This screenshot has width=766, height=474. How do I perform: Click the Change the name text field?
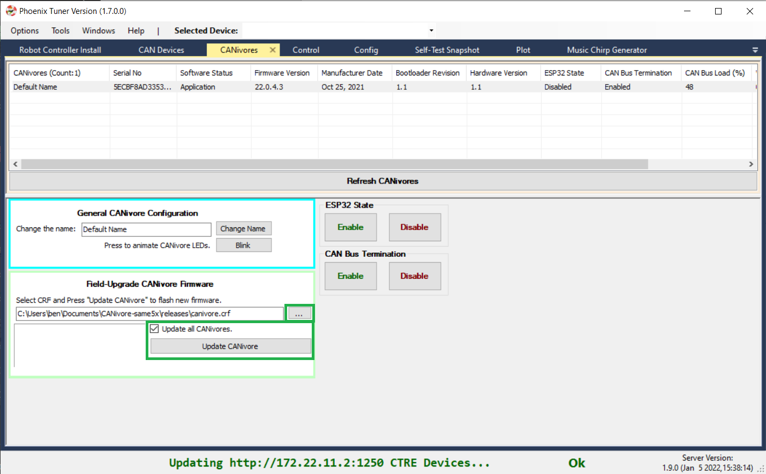[x=146, y=229]
